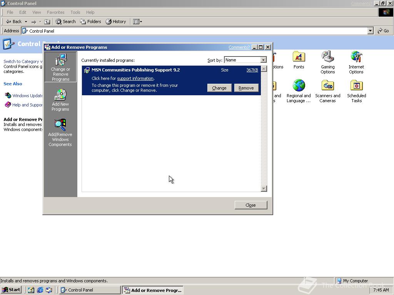Click the Start button
The height and width of the screenshot is (295, 394).
(x=11, y=290)
